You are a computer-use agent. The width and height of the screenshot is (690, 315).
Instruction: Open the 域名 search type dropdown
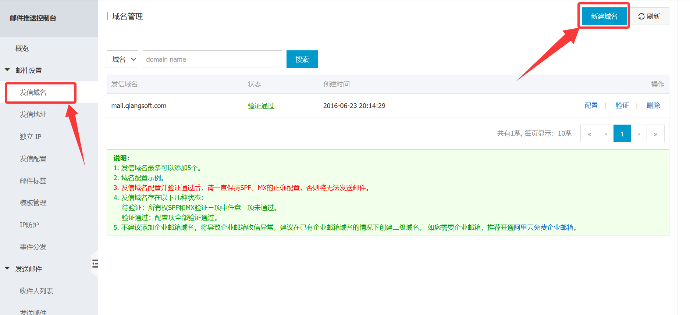click(x=122, y=60)
